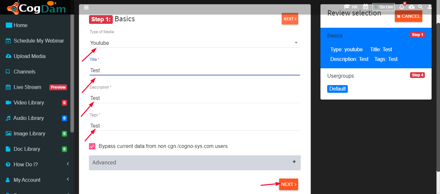Image resolution: width=440 pixels, height=194 pixels.
Task: Select Live Stream in sidebar
Action: pyautogui.click(x=37, y=87)
